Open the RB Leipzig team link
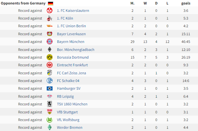The width and height of the screenshot is (198, 131). click(x=65, y=96)
